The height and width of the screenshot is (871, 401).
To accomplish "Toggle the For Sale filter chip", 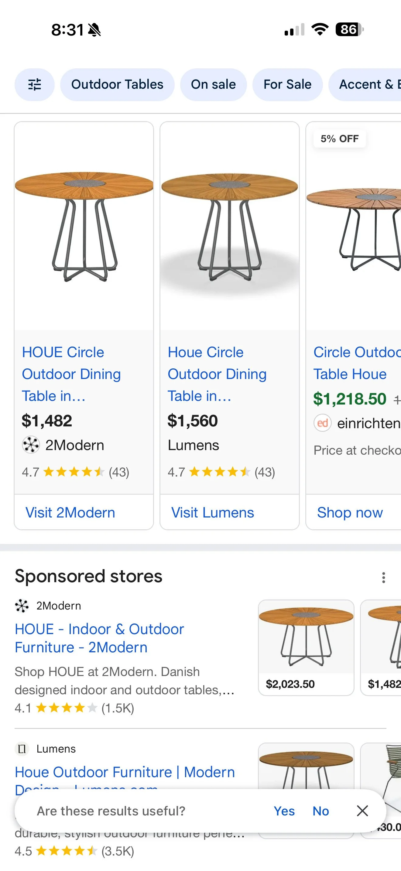I will pos(287,84).
